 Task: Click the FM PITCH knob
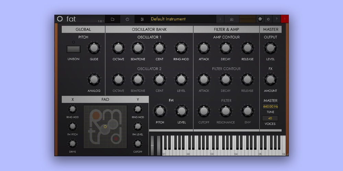(x=160, y=111)
